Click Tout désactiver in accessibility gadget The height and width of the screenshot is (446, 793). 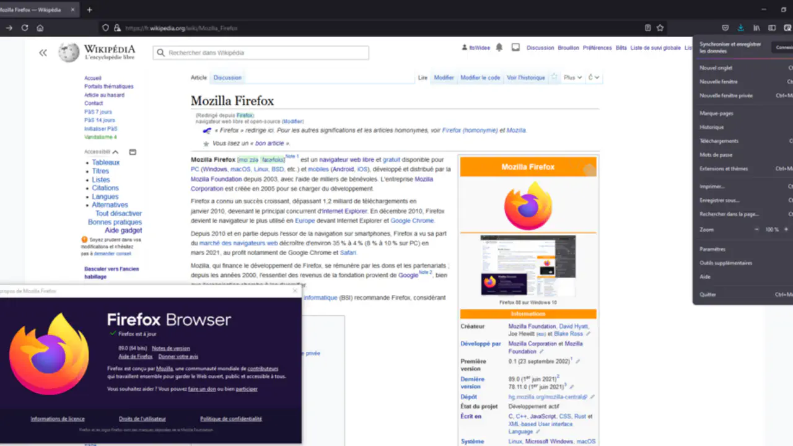click(118, 213)
